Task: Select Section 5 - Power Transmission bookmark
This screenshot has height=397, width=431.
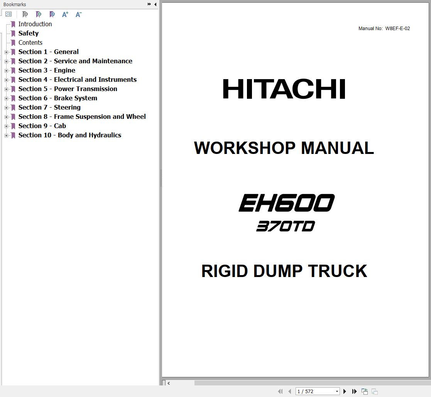Action: 68,89
